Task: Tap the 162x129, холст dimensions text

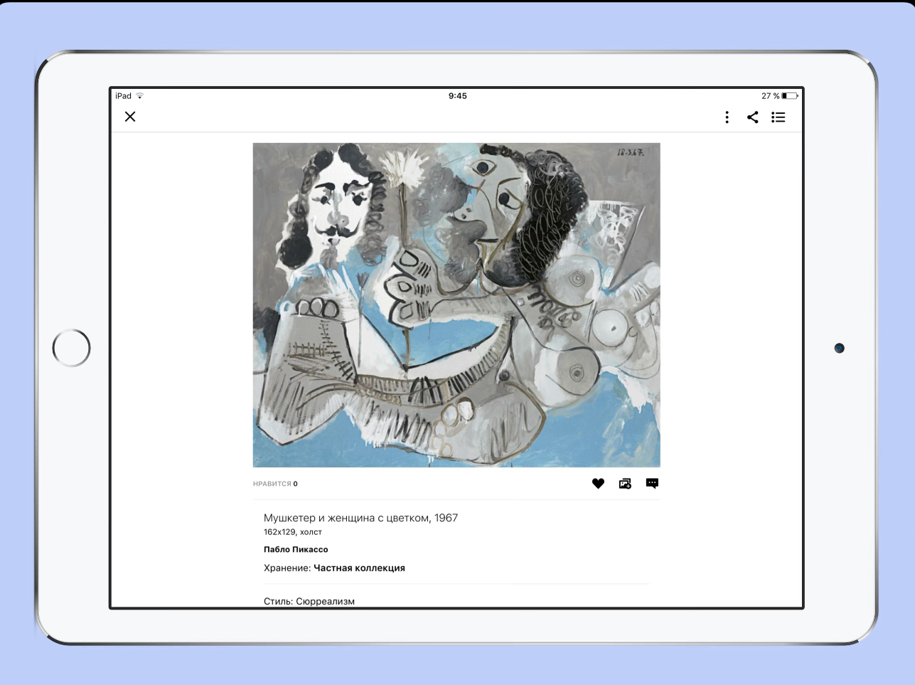Action: tap(293, 532)
